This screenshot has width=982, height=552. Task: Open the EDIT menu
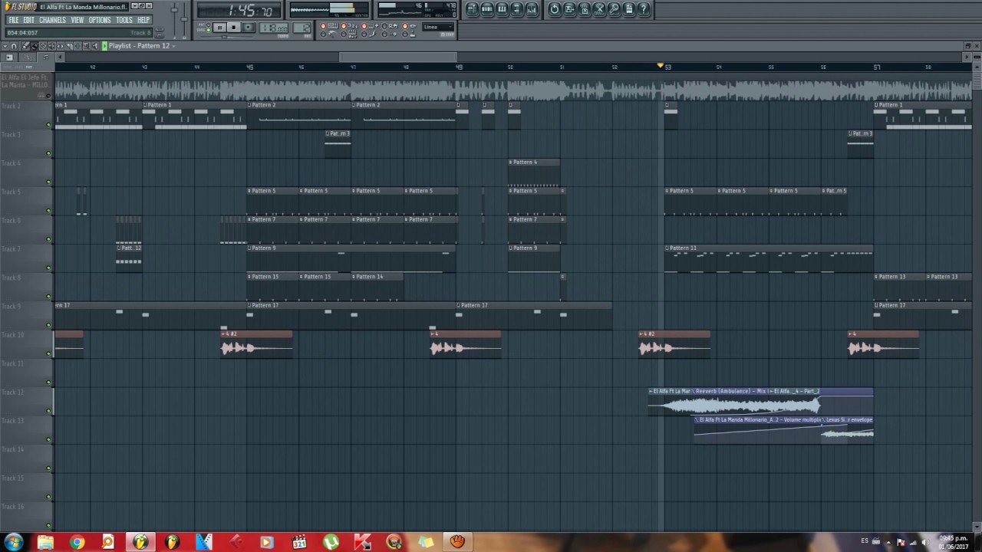pos(28,20)
